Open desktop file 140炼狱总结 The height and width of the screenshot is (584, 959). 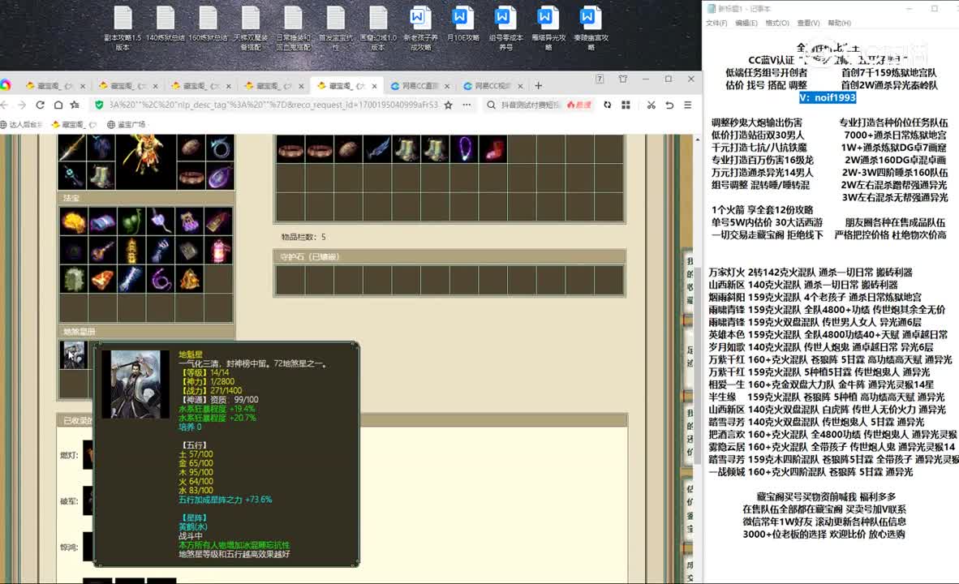coord(166,24)
